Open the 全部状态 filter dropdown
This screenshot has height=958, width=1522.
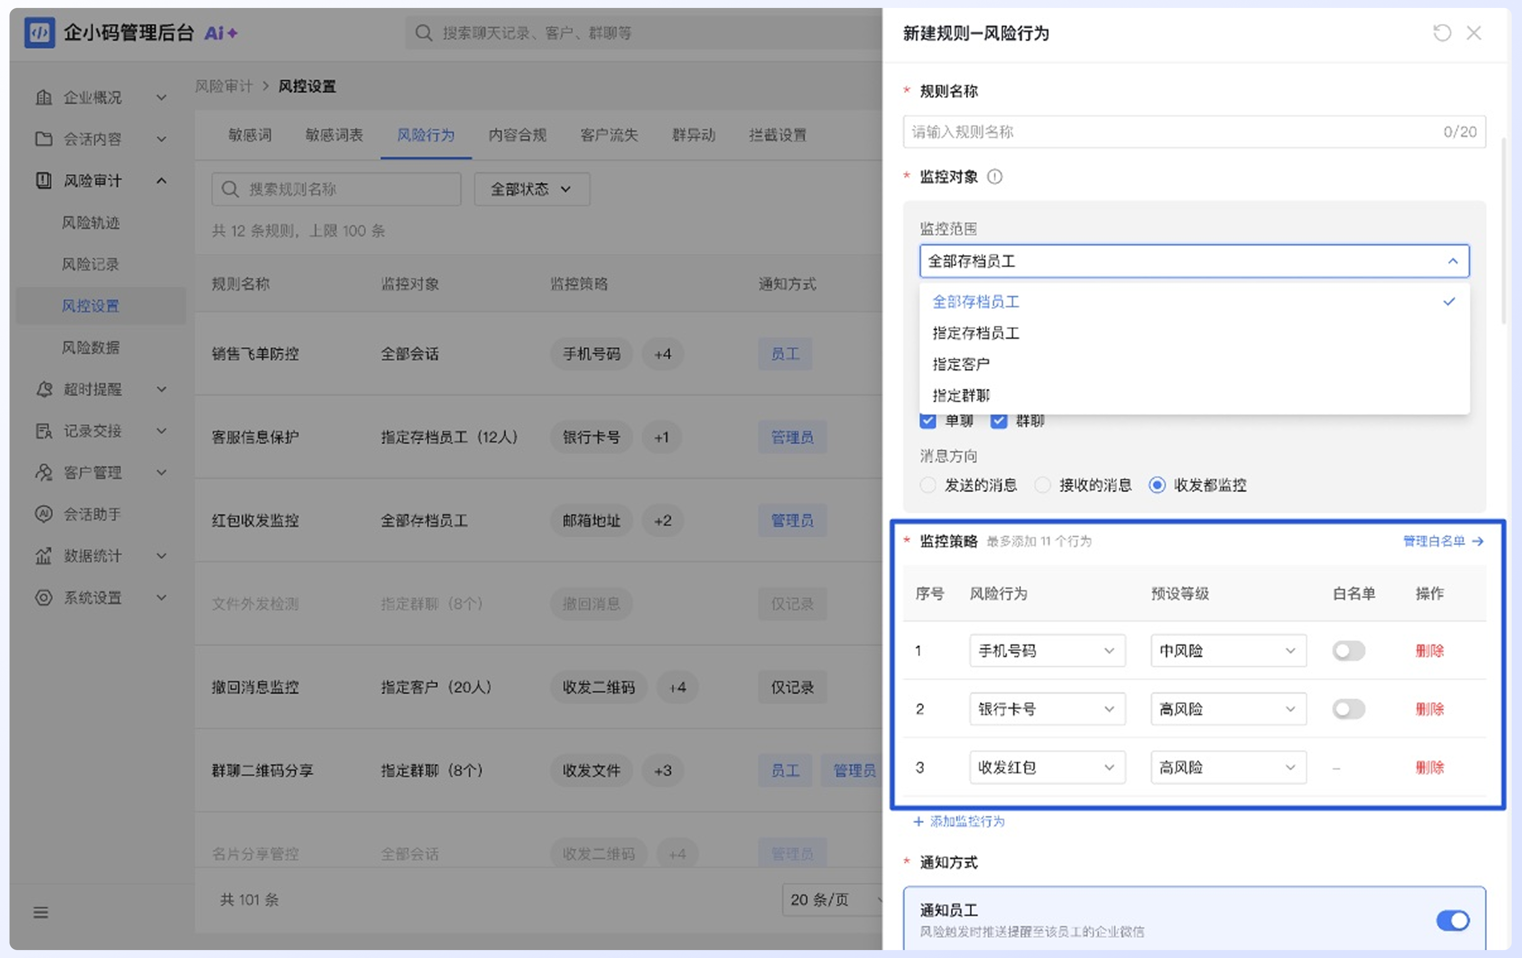[532, 189]
